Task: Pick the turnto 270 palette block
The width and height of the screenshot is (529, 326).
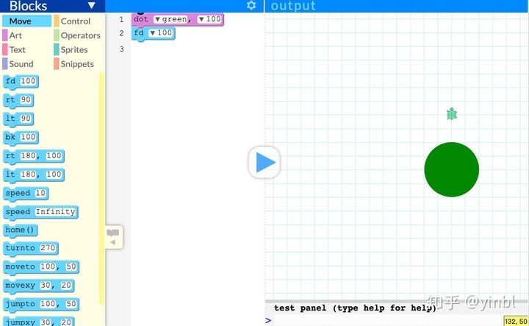Action: coord(31,248)
